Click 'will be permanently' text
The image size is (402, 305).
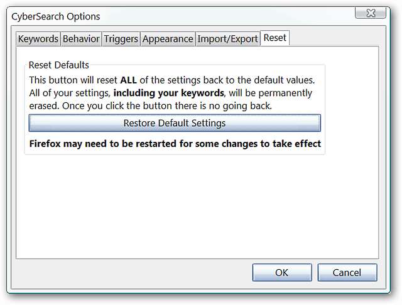click(267, 94)
